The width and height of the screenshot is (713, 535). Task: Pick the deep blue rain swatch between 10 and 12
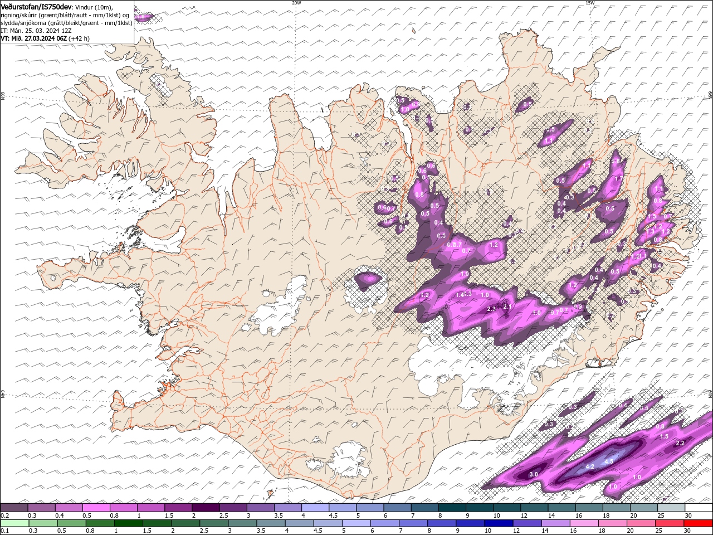(499, 523)
